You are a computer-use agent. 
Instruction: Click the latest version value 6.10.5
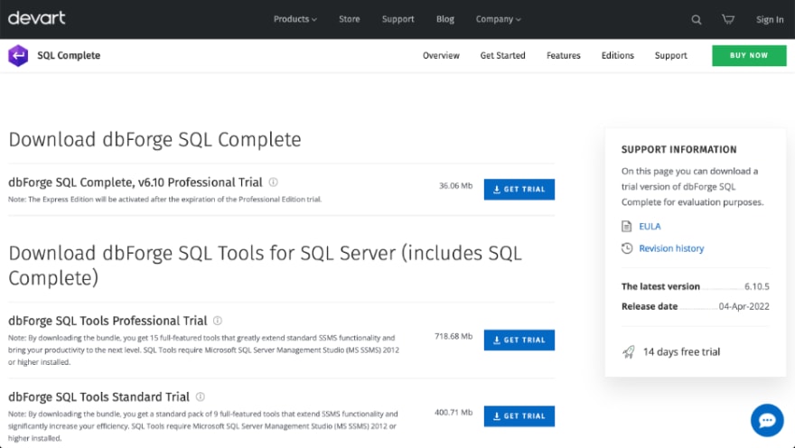pos(756,286)
